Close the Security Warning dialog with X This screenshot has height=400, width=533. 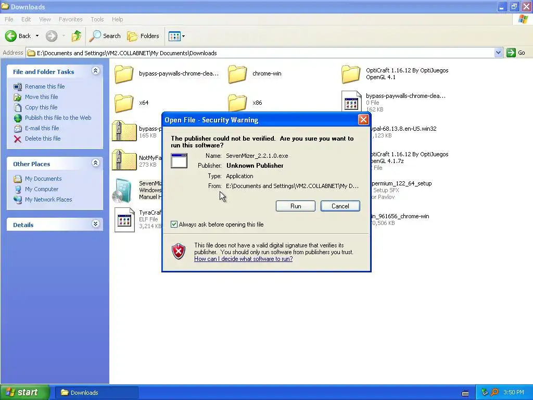coord(363,120)
